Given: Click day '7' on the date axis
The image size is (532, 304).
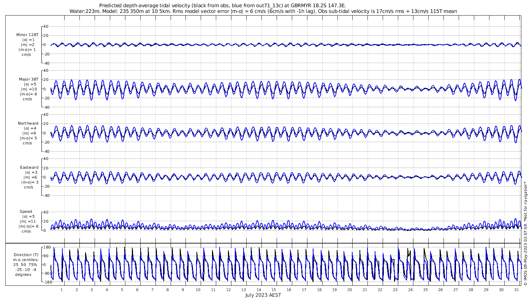Looking at the screenshot, I should point(152,290).
